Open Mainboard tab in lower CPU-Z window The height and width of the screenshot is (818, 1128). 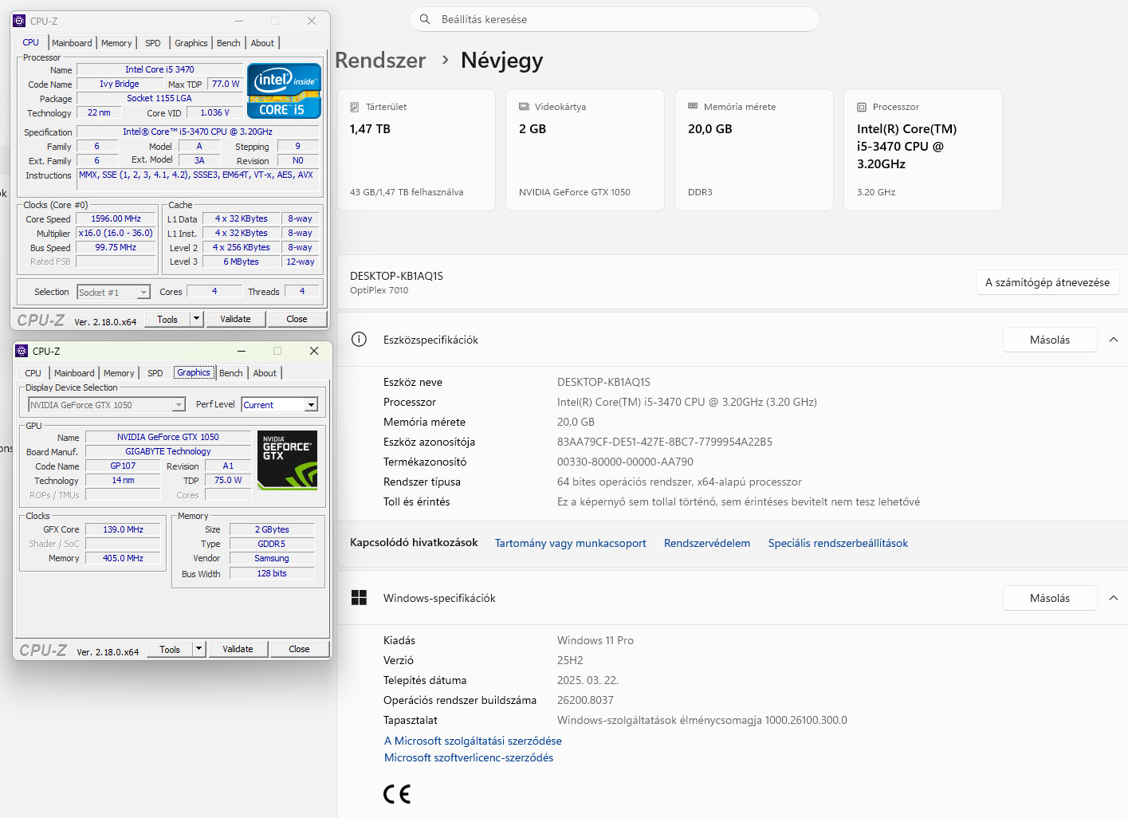pyautogui.click(x=74, y=373)
